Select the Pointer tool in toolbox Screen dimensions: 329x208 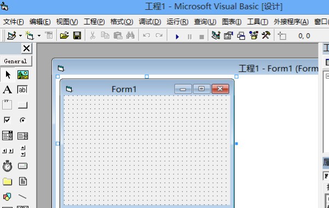click(8, 75)
